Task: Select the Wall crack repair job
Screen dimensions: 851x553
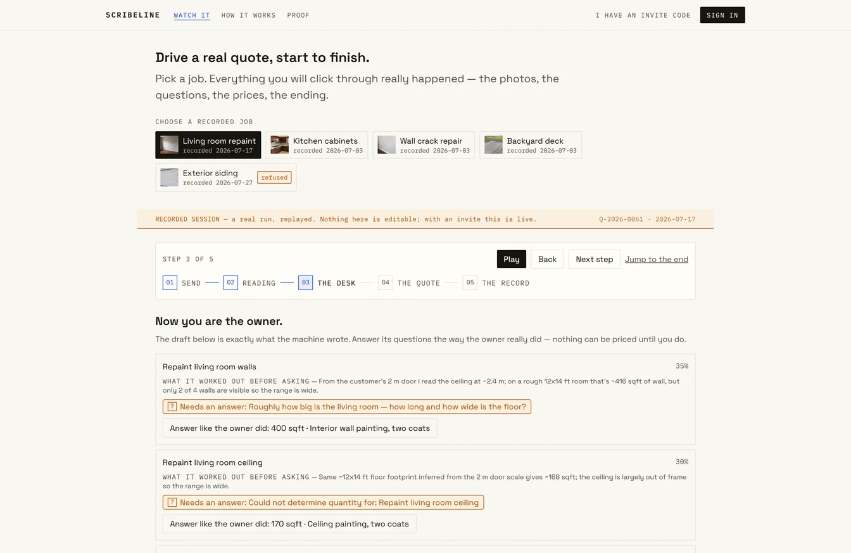Action: coord(424,145)
